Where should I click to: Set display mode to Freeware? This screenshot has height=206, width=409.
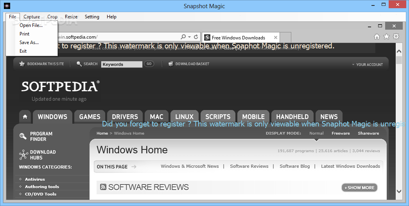coord(341,133)
